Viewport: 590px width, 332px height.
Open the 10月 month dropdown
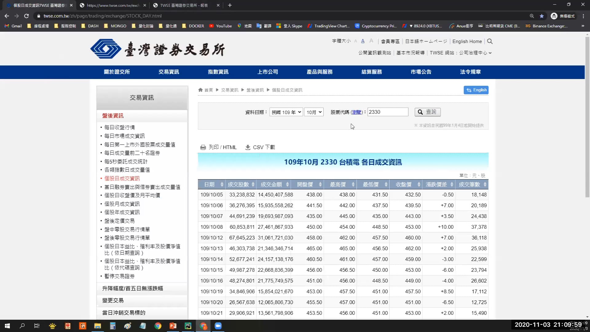coord(313,112)
